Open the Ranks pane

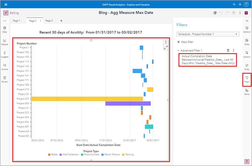247,92
